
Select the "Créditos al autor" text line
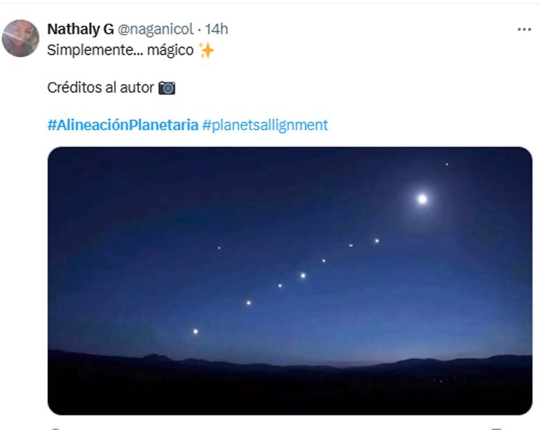[x=100, y=88]
